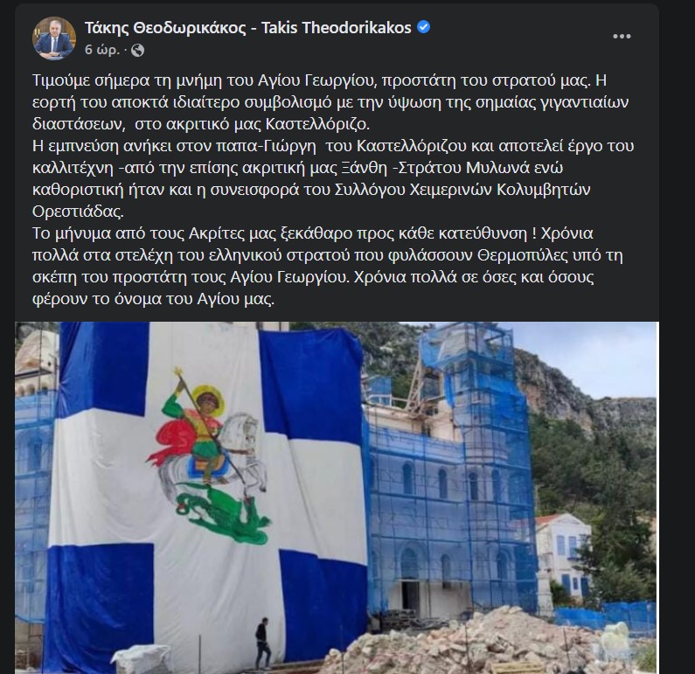The height and width of the screenshot is (674, 695).
Task: Open Takis Theodorikakos profile picture
Action: [x=54, y=38]
